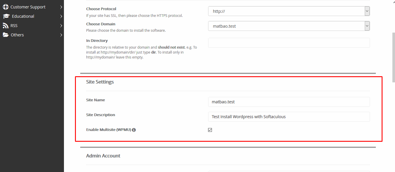The width and height of the screenshot is (395, 172).
Task: Click the Educational graduation cap icon
Action: click(x=6, y=16)
